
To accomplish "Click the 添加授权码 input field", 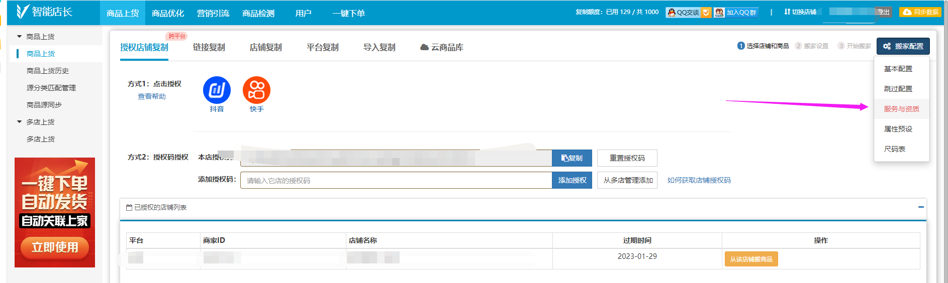I will [x=396, y=181].
